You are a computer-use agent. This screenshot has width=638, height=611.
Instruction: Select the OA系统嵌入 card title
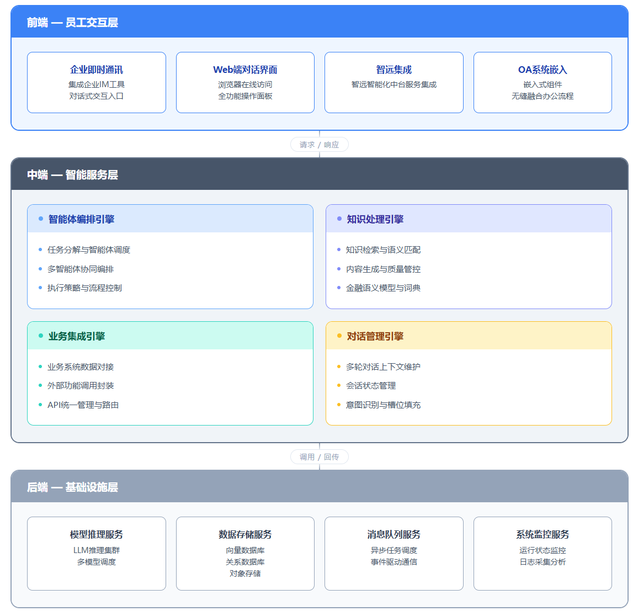tap(543, 70)
